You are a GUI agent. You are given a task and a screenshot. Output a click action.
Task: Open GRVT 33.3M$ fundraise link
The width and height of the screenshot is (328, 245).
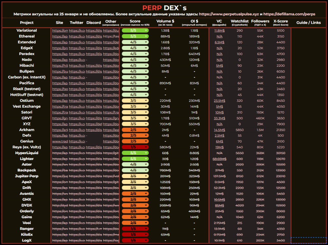point(219,118)
